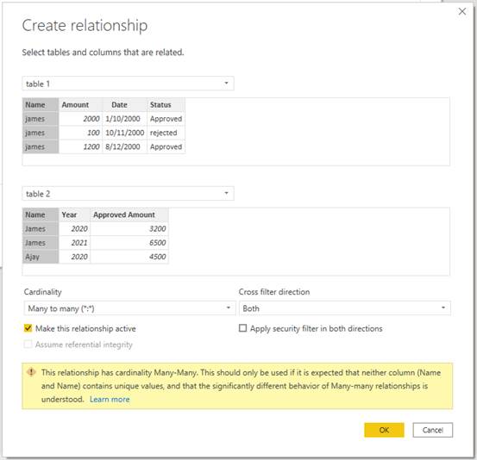Screen dimensions: 477x460
Task: Open the table 1 selection dropdown
Action: pyautogui.click(x=128, y=84)
